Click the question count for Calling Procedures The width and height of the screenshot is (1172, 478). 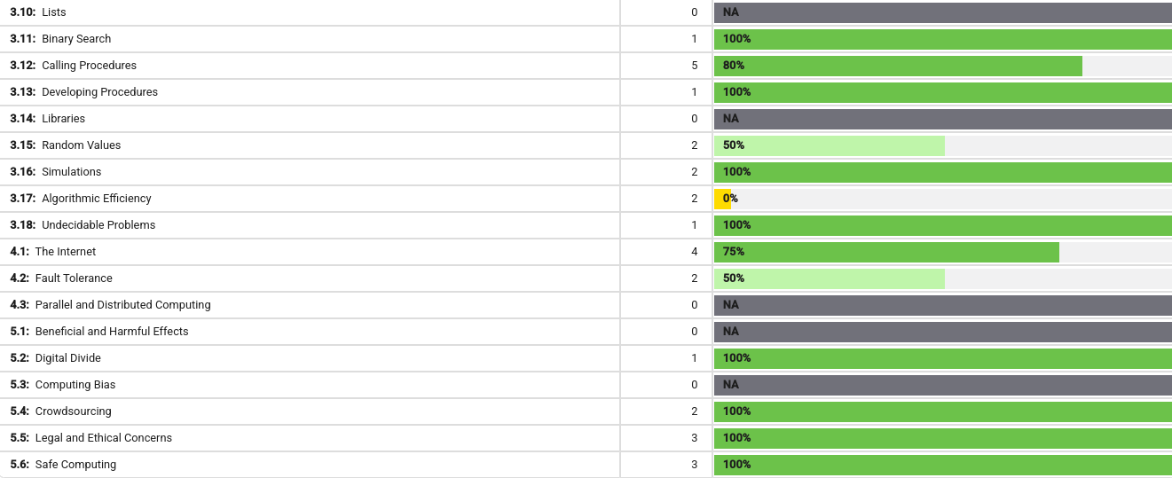(x=695, y=66)
